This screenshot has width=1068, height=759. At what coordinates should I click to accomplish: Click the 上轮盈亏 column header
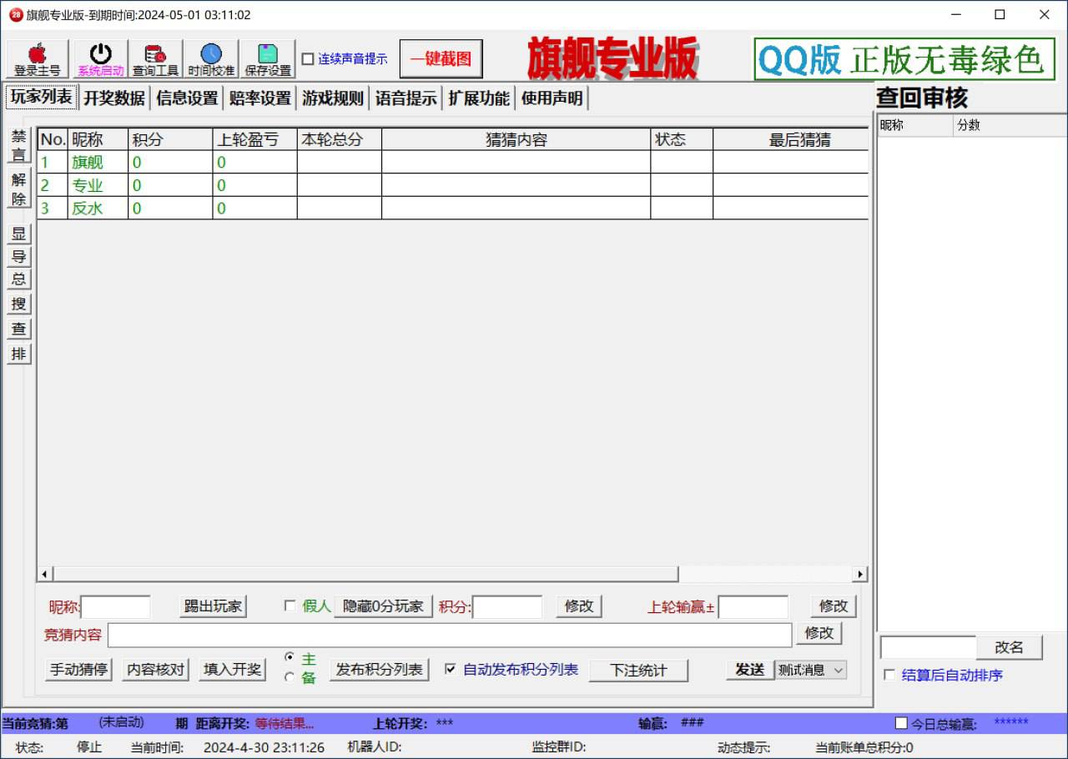pyautogui.click(x=254, y=139)
